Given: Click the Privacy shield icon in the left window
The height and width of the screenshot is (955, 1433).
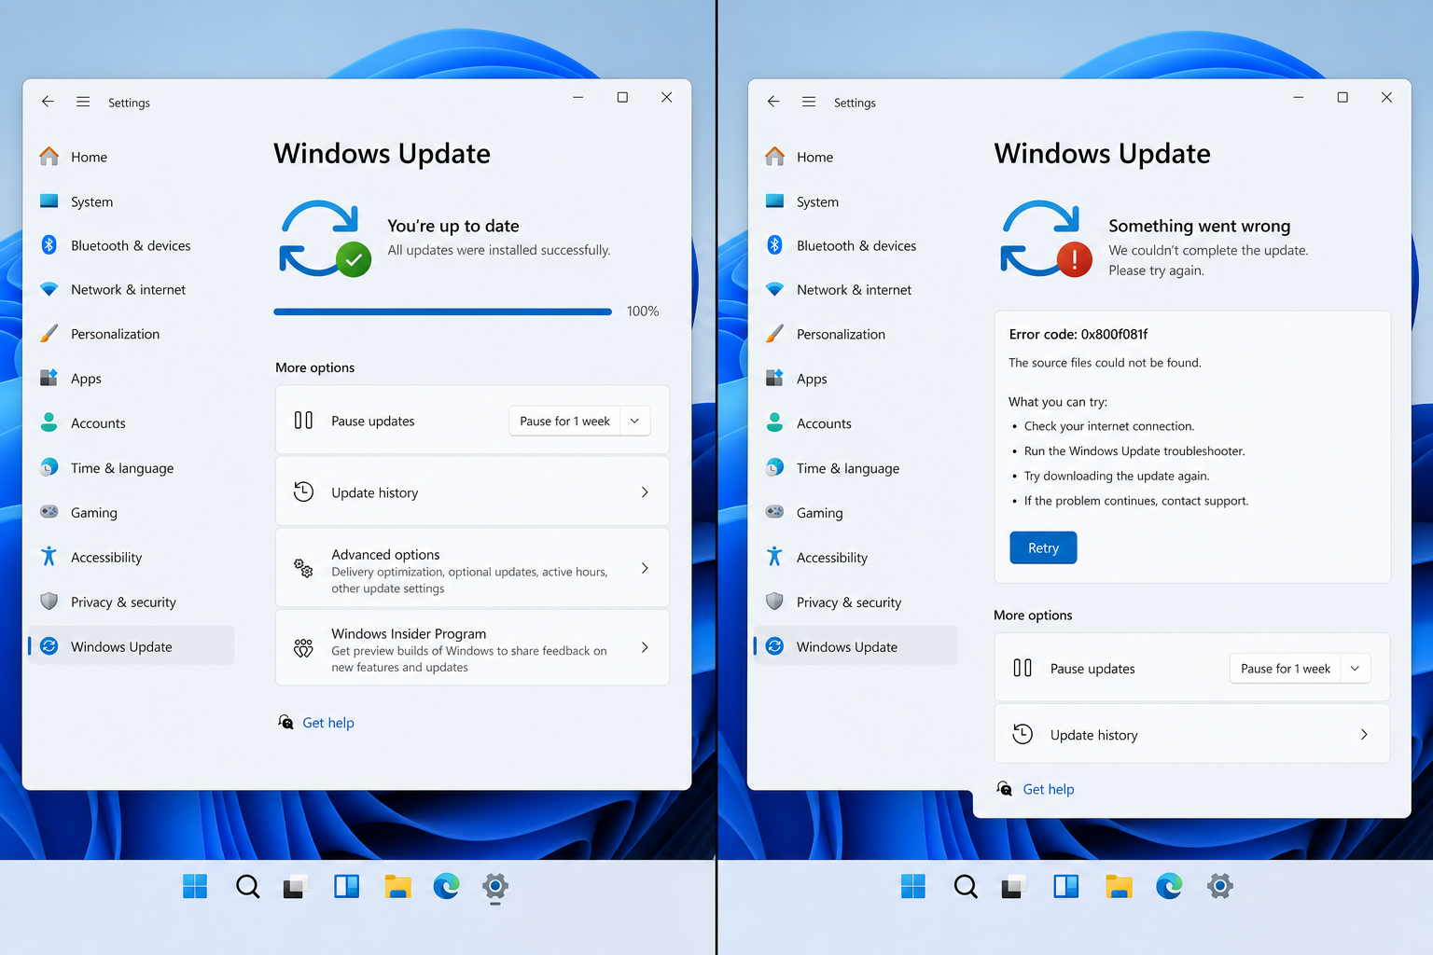Looking at the screenshot, I should point(49,602).
